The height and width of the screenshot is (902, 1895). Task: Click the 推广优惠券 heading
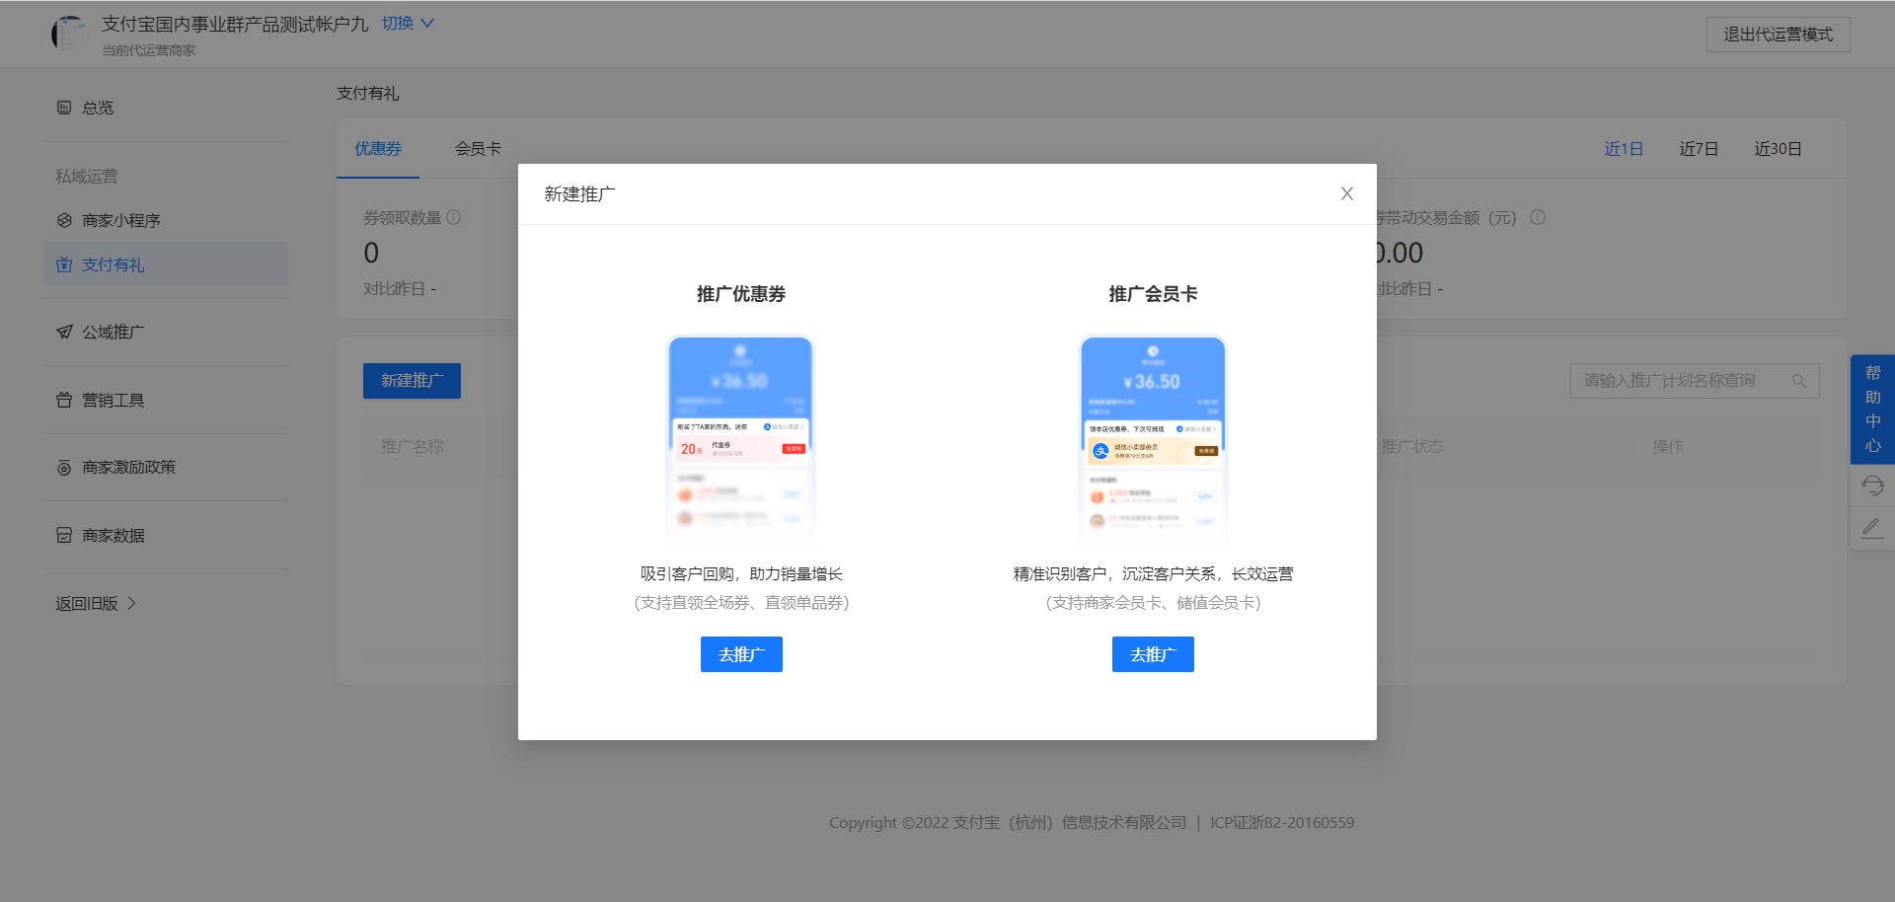pos(741,294)
